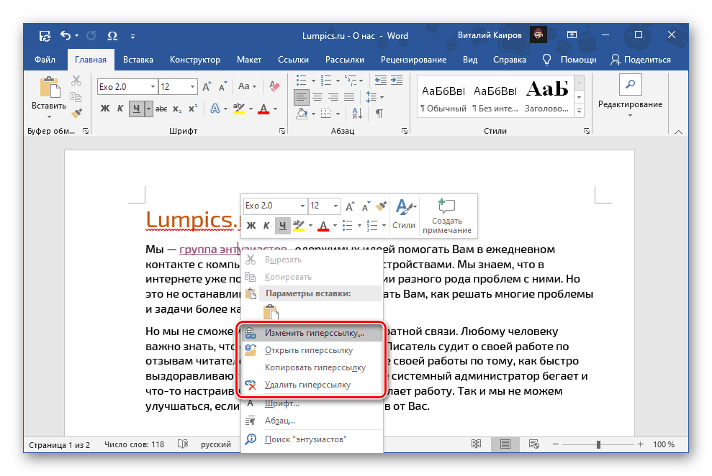The height and width of the screenshot is (476, 712).
Task: Apply red font color in ribbon
Action: [x=263, y=109]
